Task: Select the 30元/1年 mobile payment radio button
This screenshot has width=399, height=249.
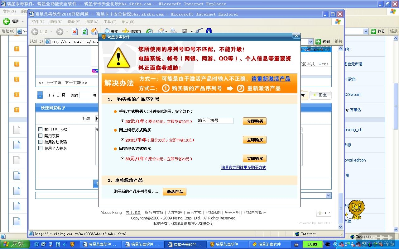Action: point(122,121)
